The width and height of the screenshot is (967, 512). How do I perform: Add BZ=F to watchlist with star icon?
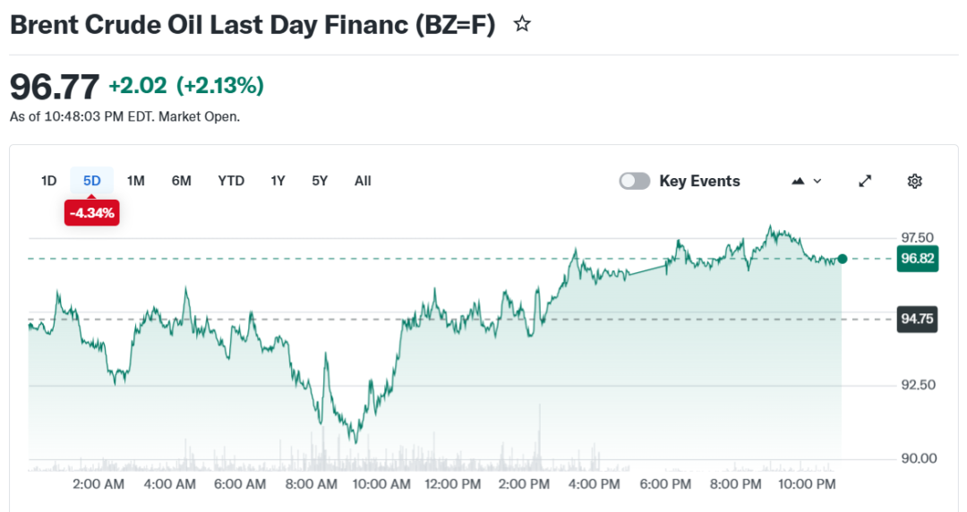click(522, 25)
